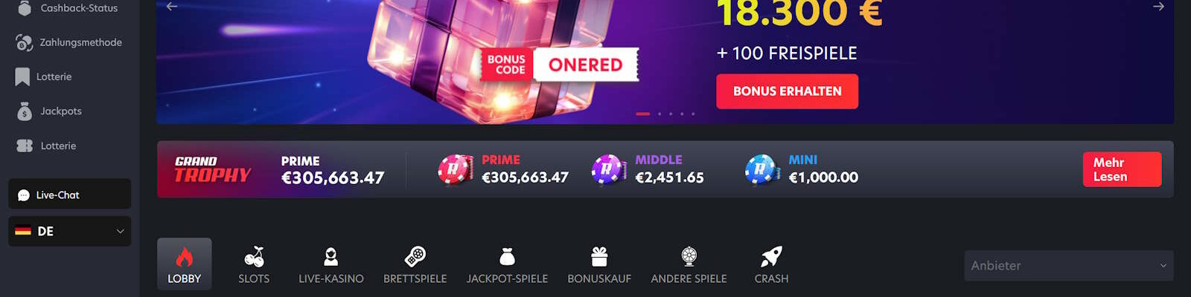
Task: Select the Live-Kasino dealer icon
Action: [331, 257]
